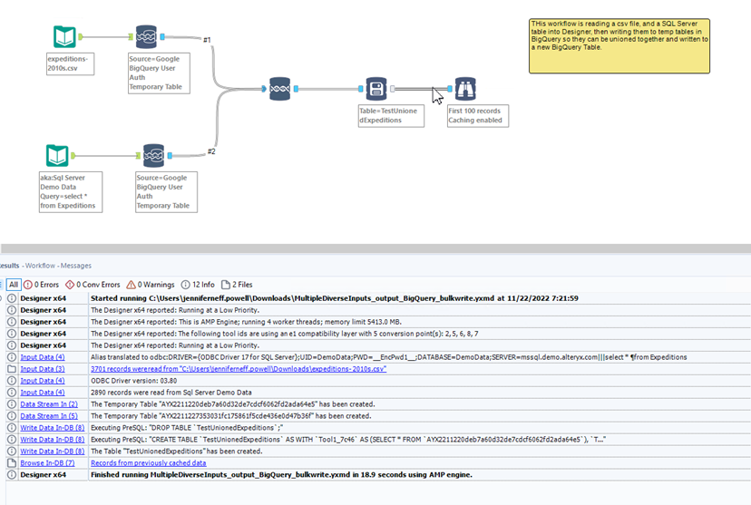
Task: Click output anchor of Write Data In-DB tool
Action: [392, 89]
